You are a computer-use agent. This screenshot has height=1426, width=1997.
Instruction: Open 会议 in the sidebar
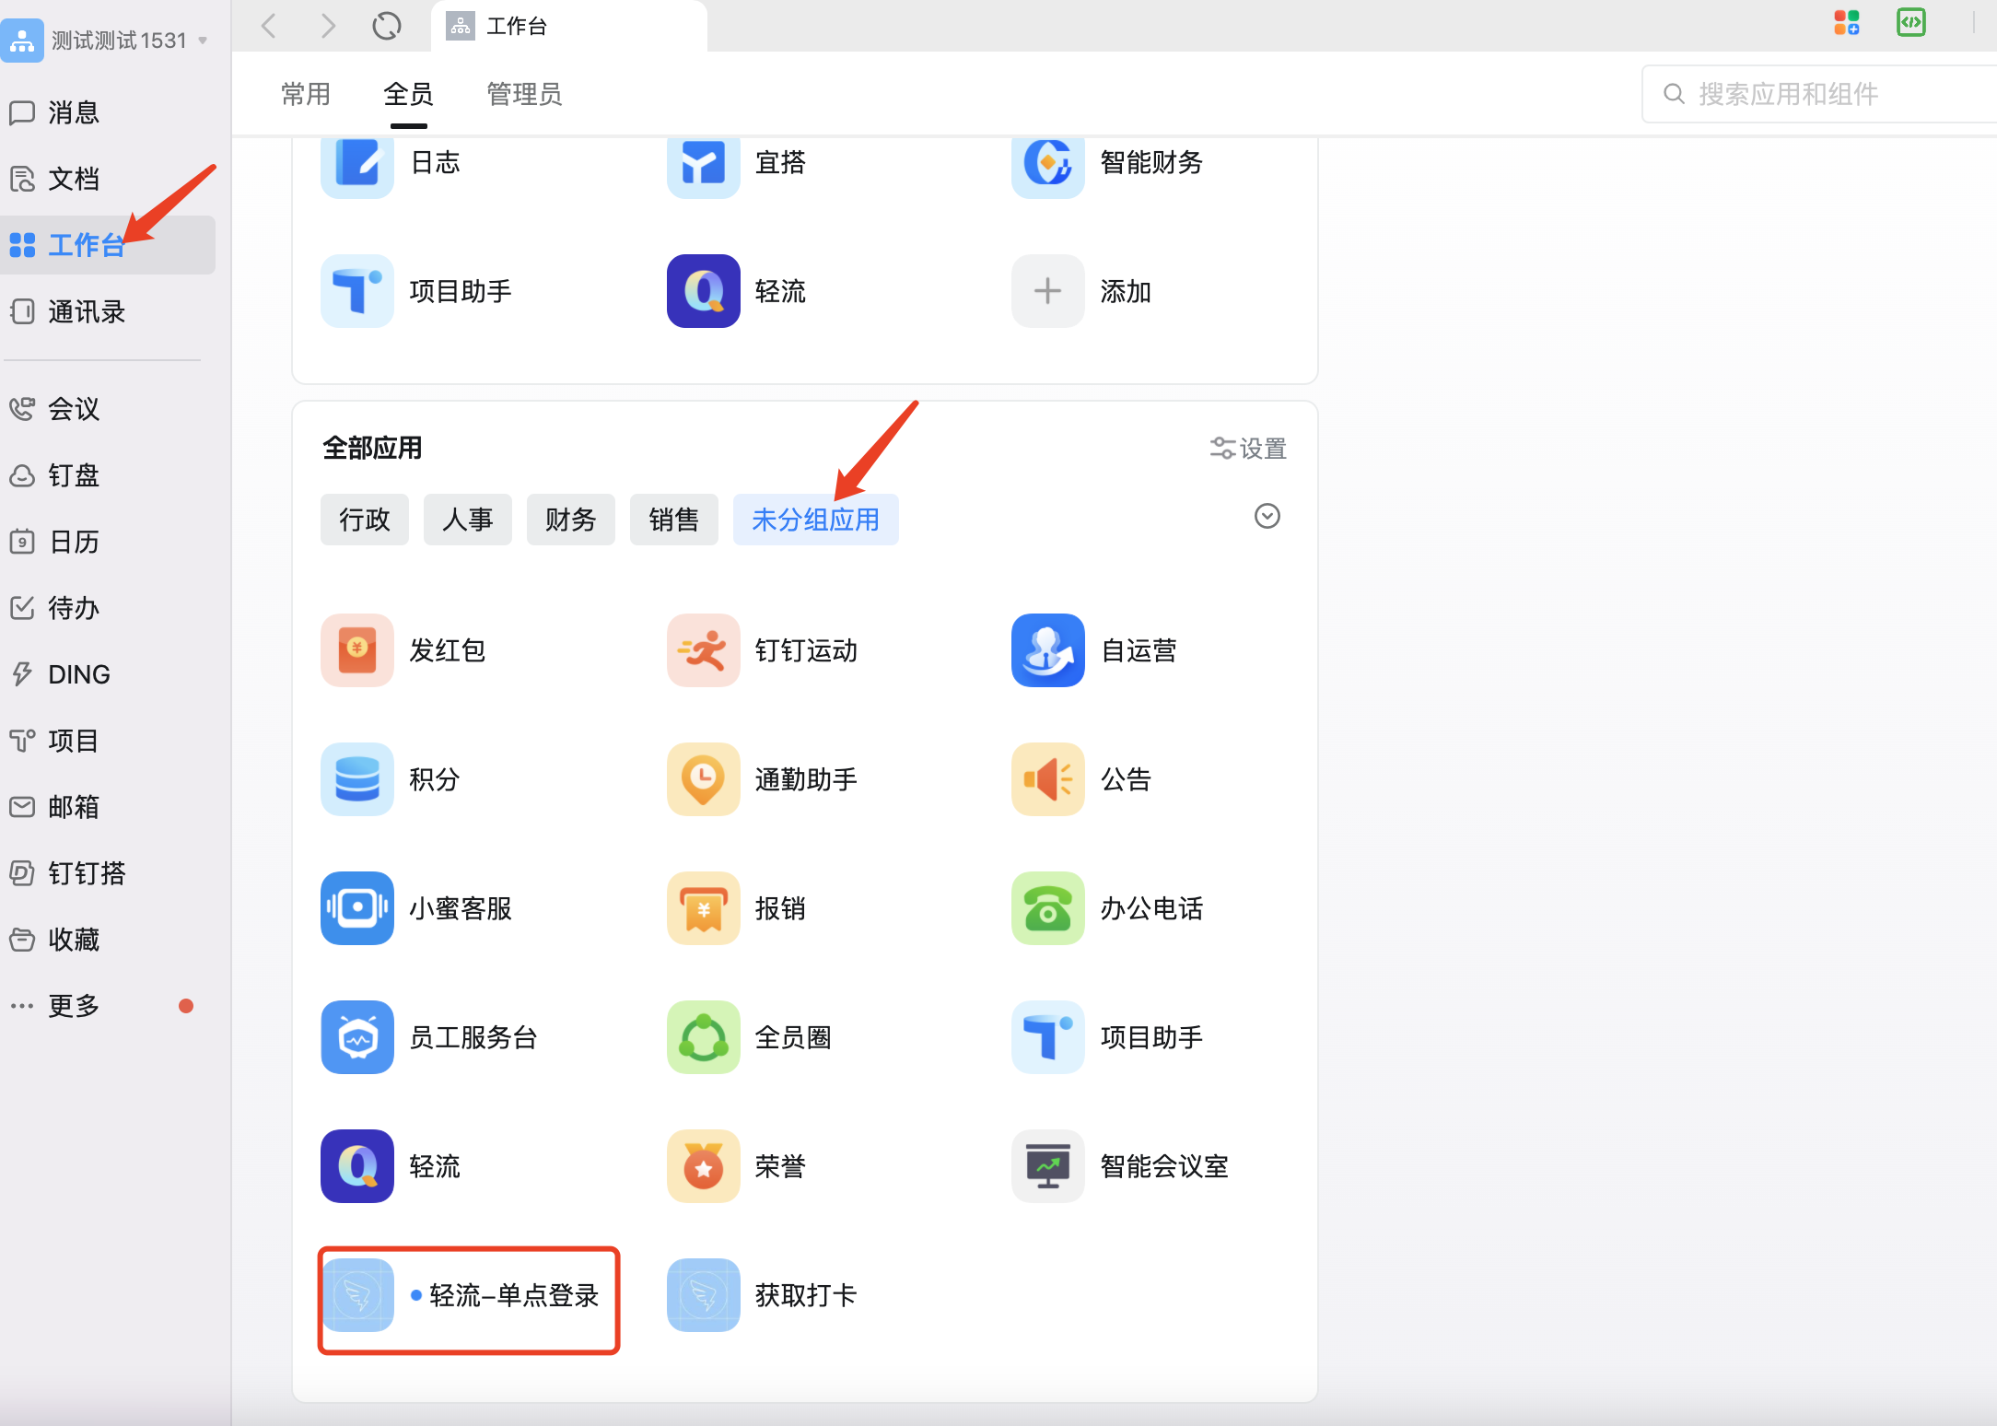[x=108, y=409]
